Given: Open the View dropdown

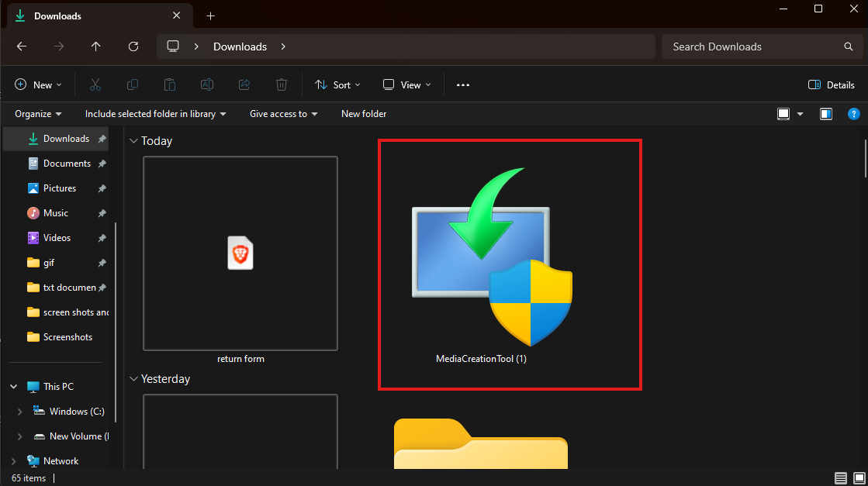Looking at the screenshot, I should 407,84.
